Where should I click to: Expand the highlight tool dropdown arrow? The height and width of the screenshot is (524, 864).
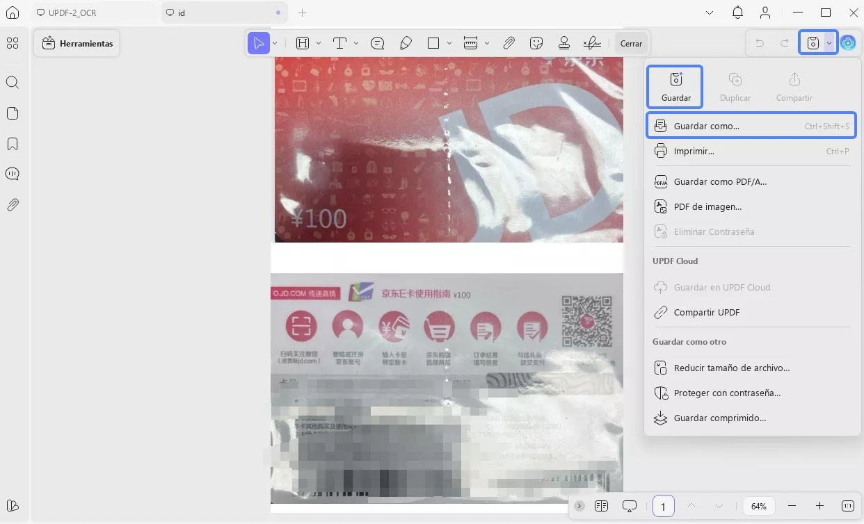click(319, 43)
